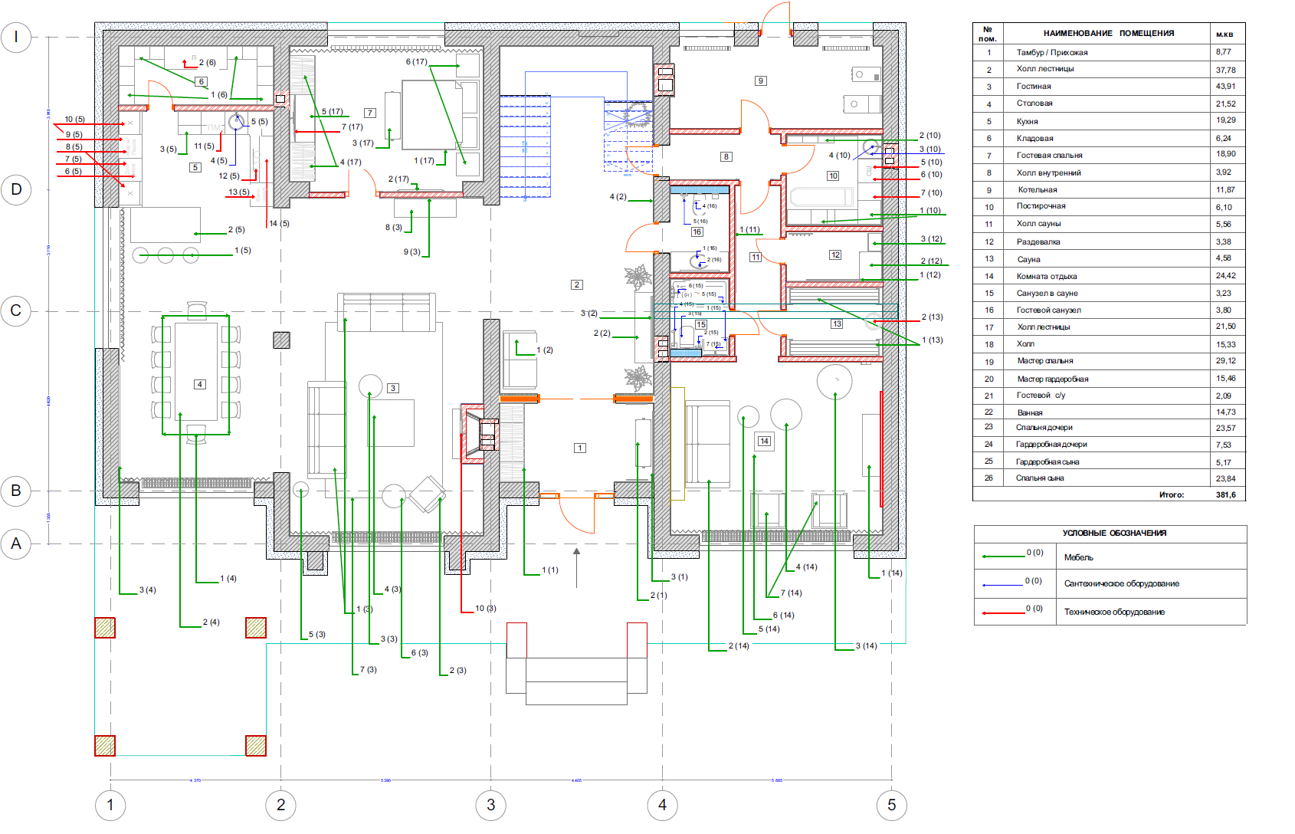Screen dimensions: 1295x834
Task: Select 'Спальня сына' in the table
Action: (x=1040, y=478)
